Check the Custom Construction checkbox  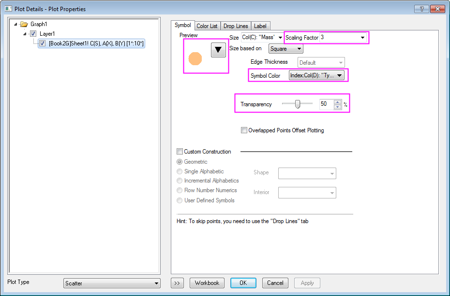(180, 152)
